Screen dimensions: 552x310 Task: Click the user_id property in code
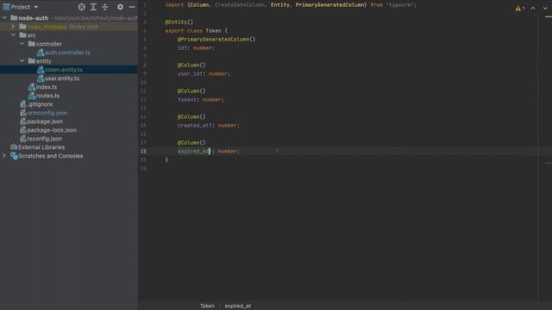coord(189,73)
